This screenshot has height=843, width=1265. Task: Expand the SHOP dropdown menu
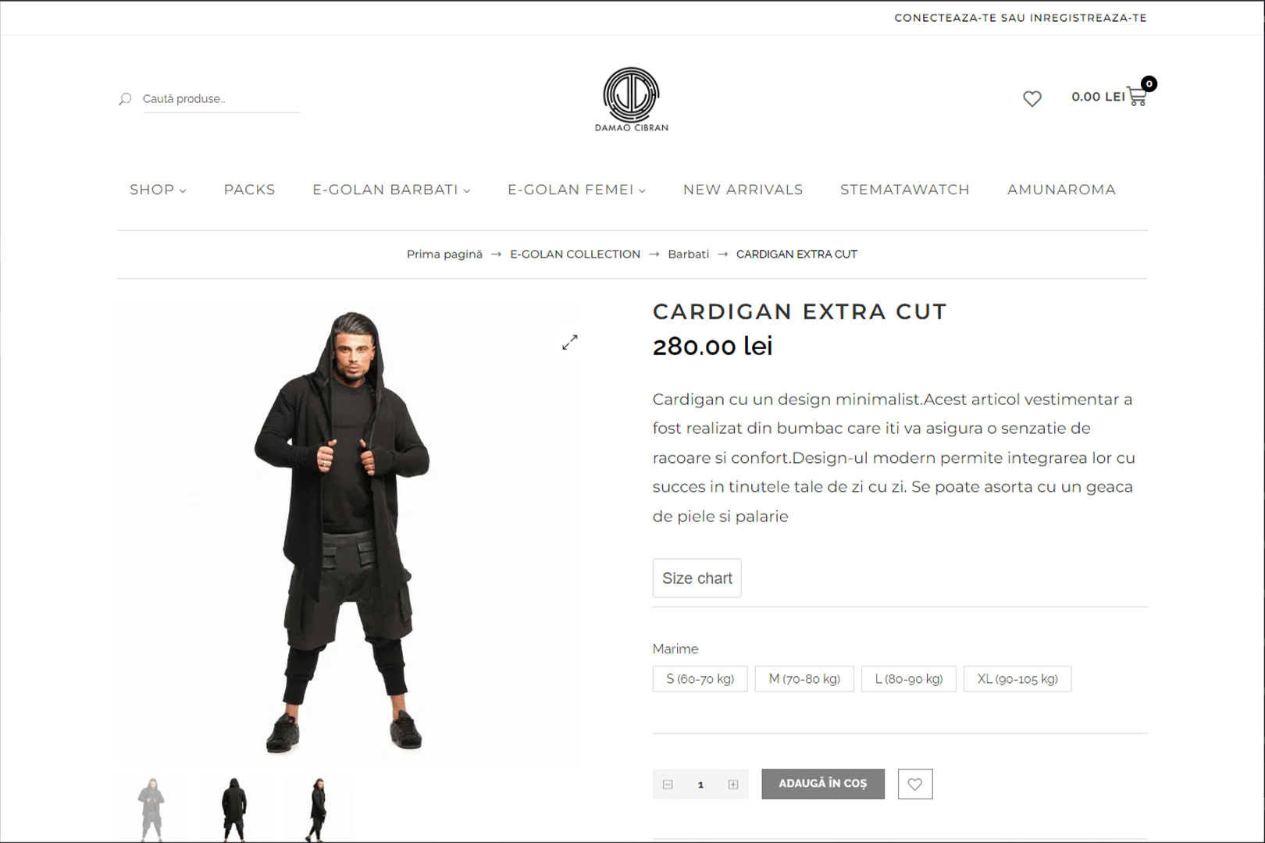pos(158,190)
